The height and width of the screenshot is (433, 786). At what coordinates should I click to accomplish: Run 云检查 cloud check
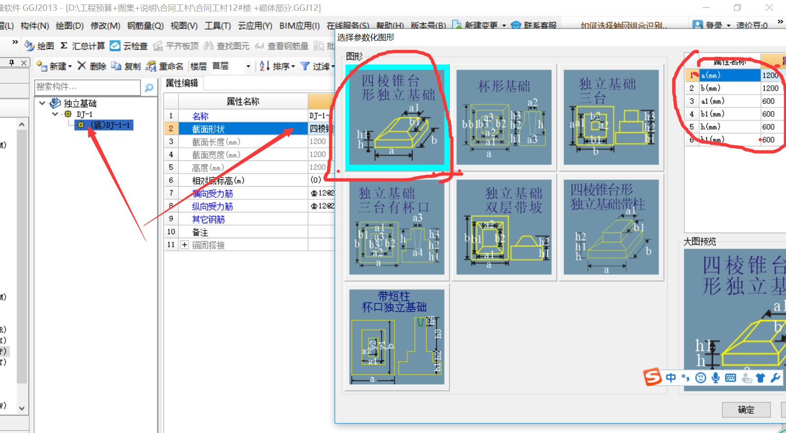tap(129, 46)
